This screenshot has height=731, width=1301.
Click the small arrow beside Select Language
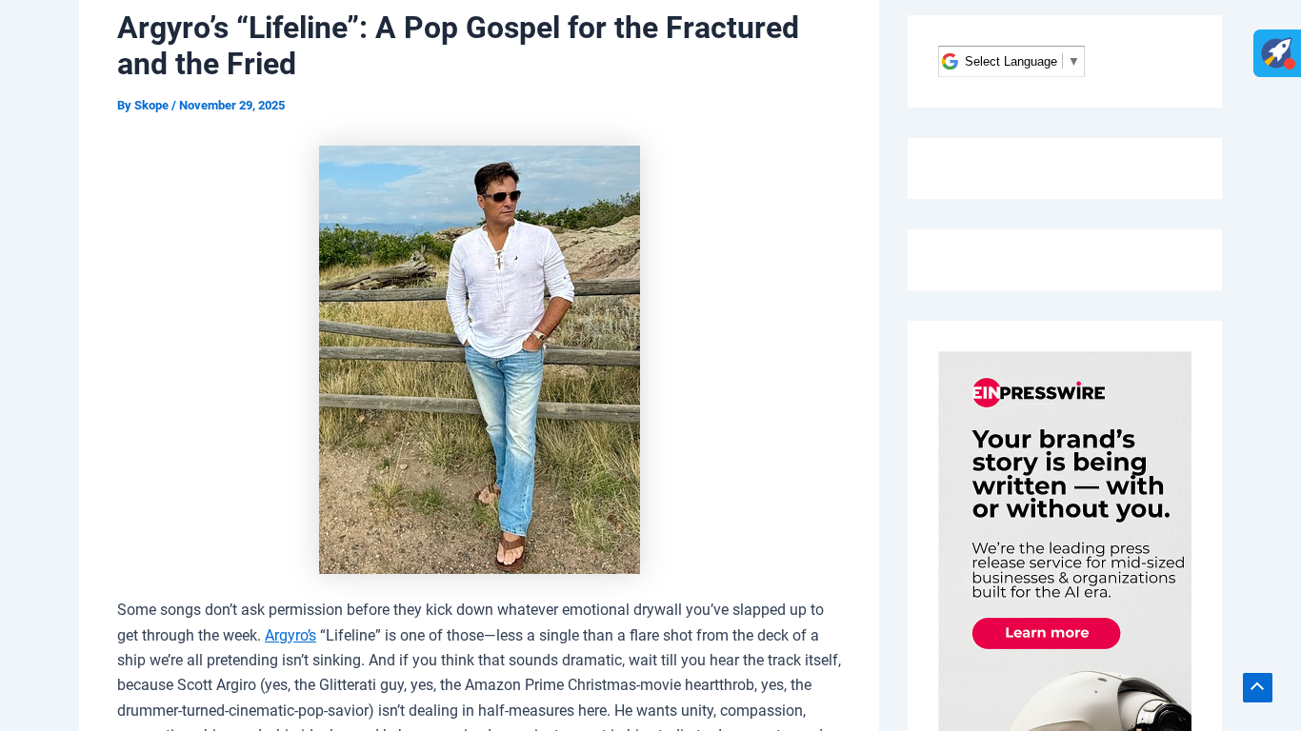tap(1073, 62)
